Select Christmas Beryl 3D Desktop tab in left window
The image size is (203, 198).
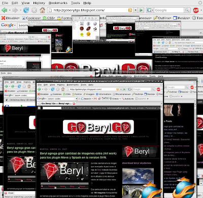(x=21, y=100)
